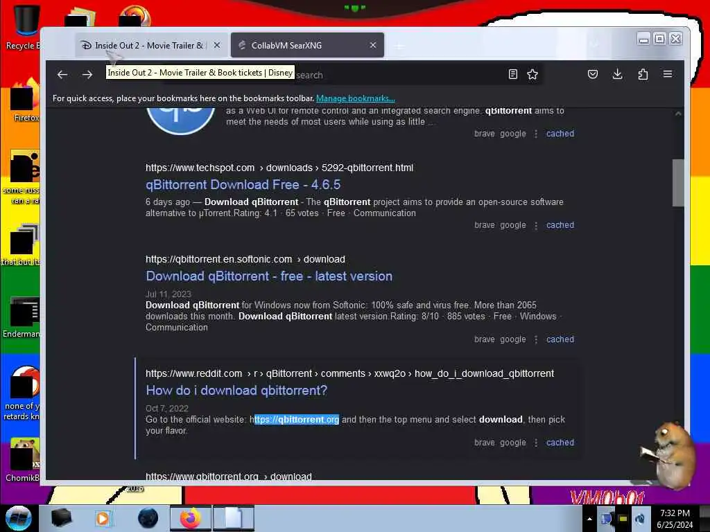Screen dimensions: 710x532
Task: Open the Pocket save icon
Action: pyautogui.click(x=592, y=74)
